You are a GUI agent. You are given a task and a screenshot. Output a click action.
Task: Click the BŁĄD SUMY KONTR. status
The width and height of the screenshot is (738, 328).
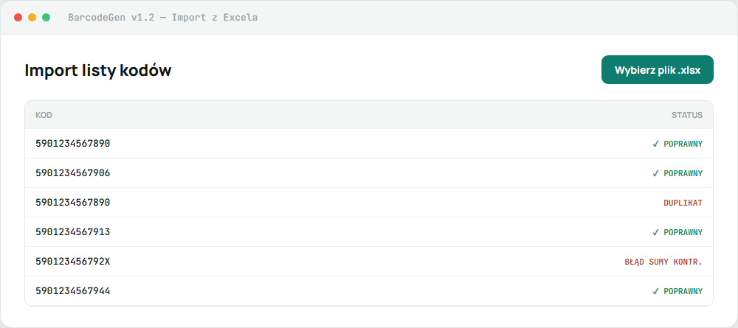(663, 262)
